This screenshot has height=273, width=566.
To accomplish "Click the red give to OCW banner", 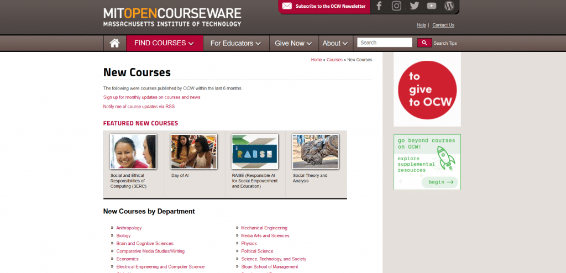I will (x=427, y=90).
